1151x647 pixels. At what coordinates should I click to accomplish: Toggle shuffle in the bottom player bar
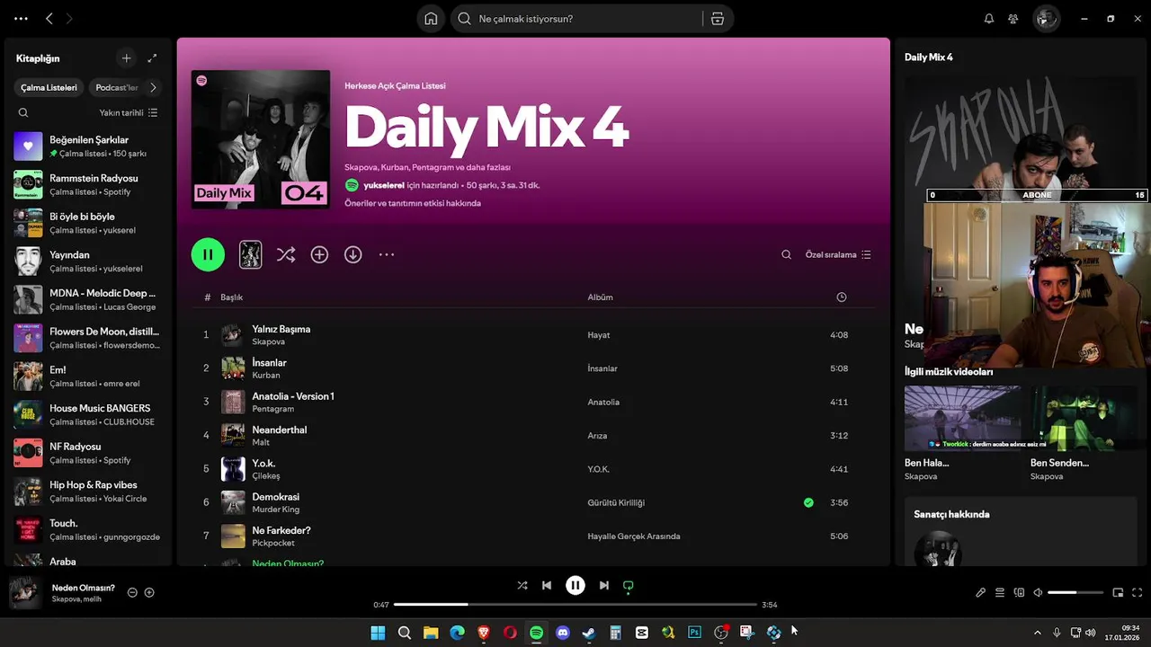tap(522, 585)
